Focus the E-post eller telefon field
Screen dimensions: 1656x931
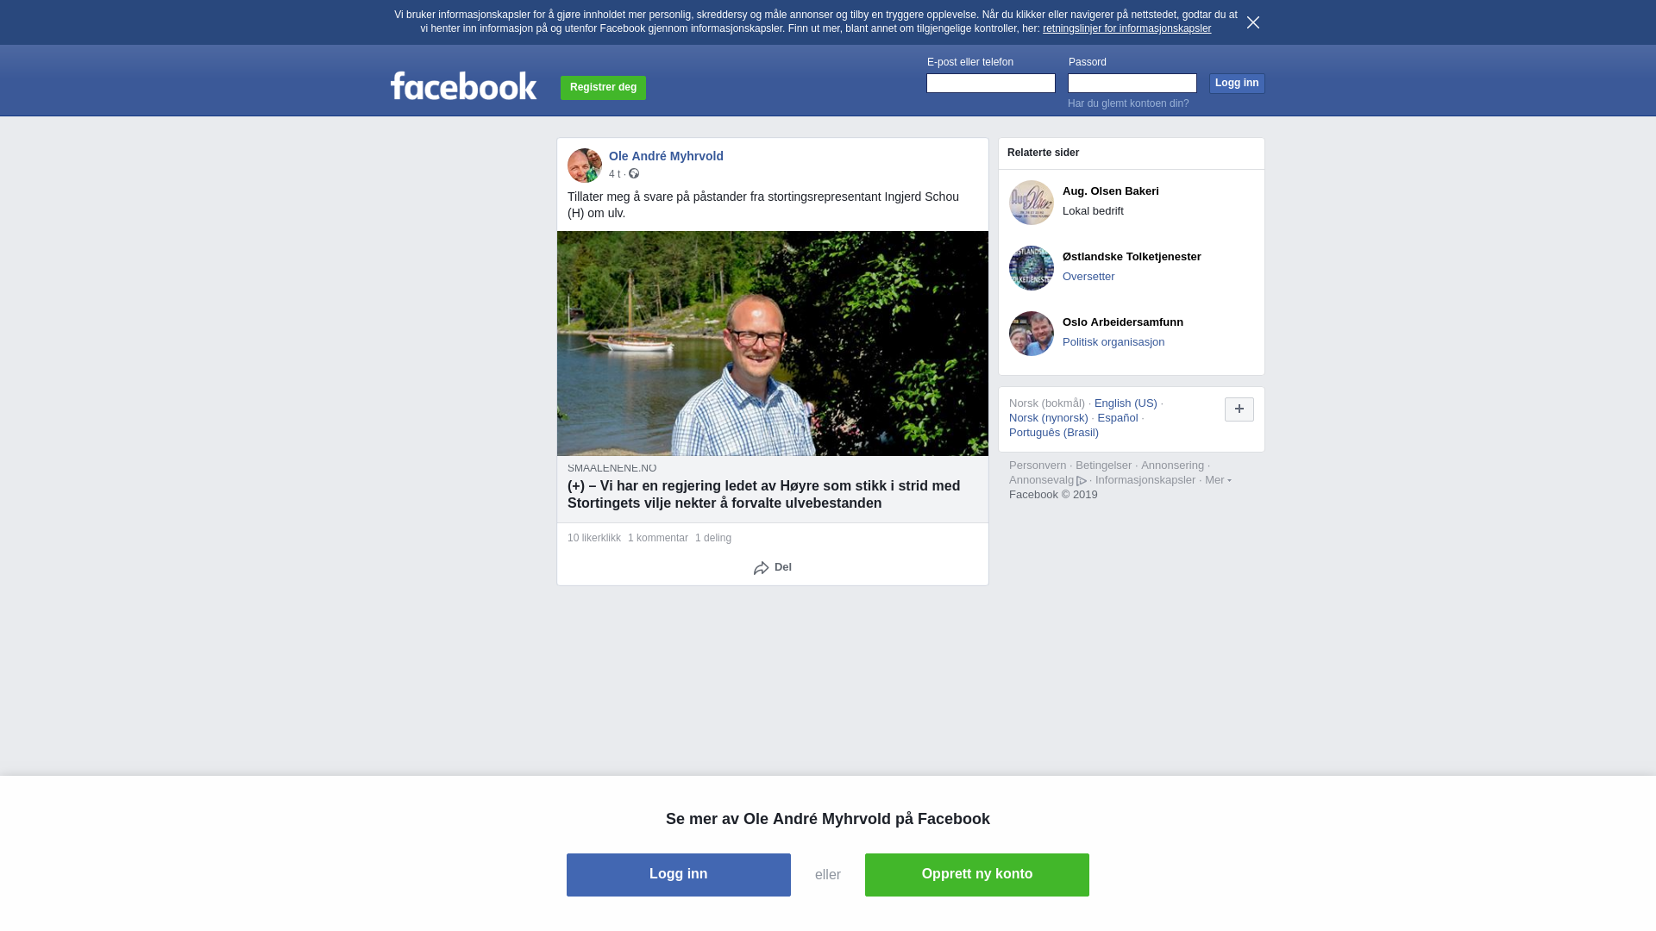click(x=991, y=83)
